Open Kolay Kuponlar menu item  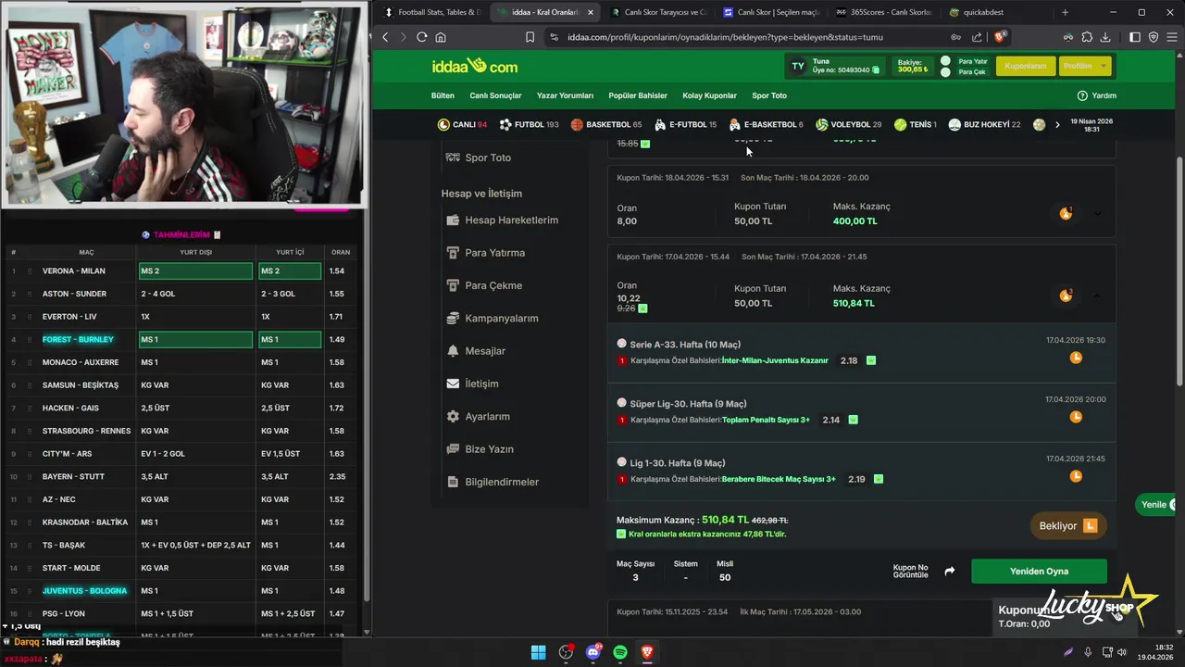tap(709, 95)
